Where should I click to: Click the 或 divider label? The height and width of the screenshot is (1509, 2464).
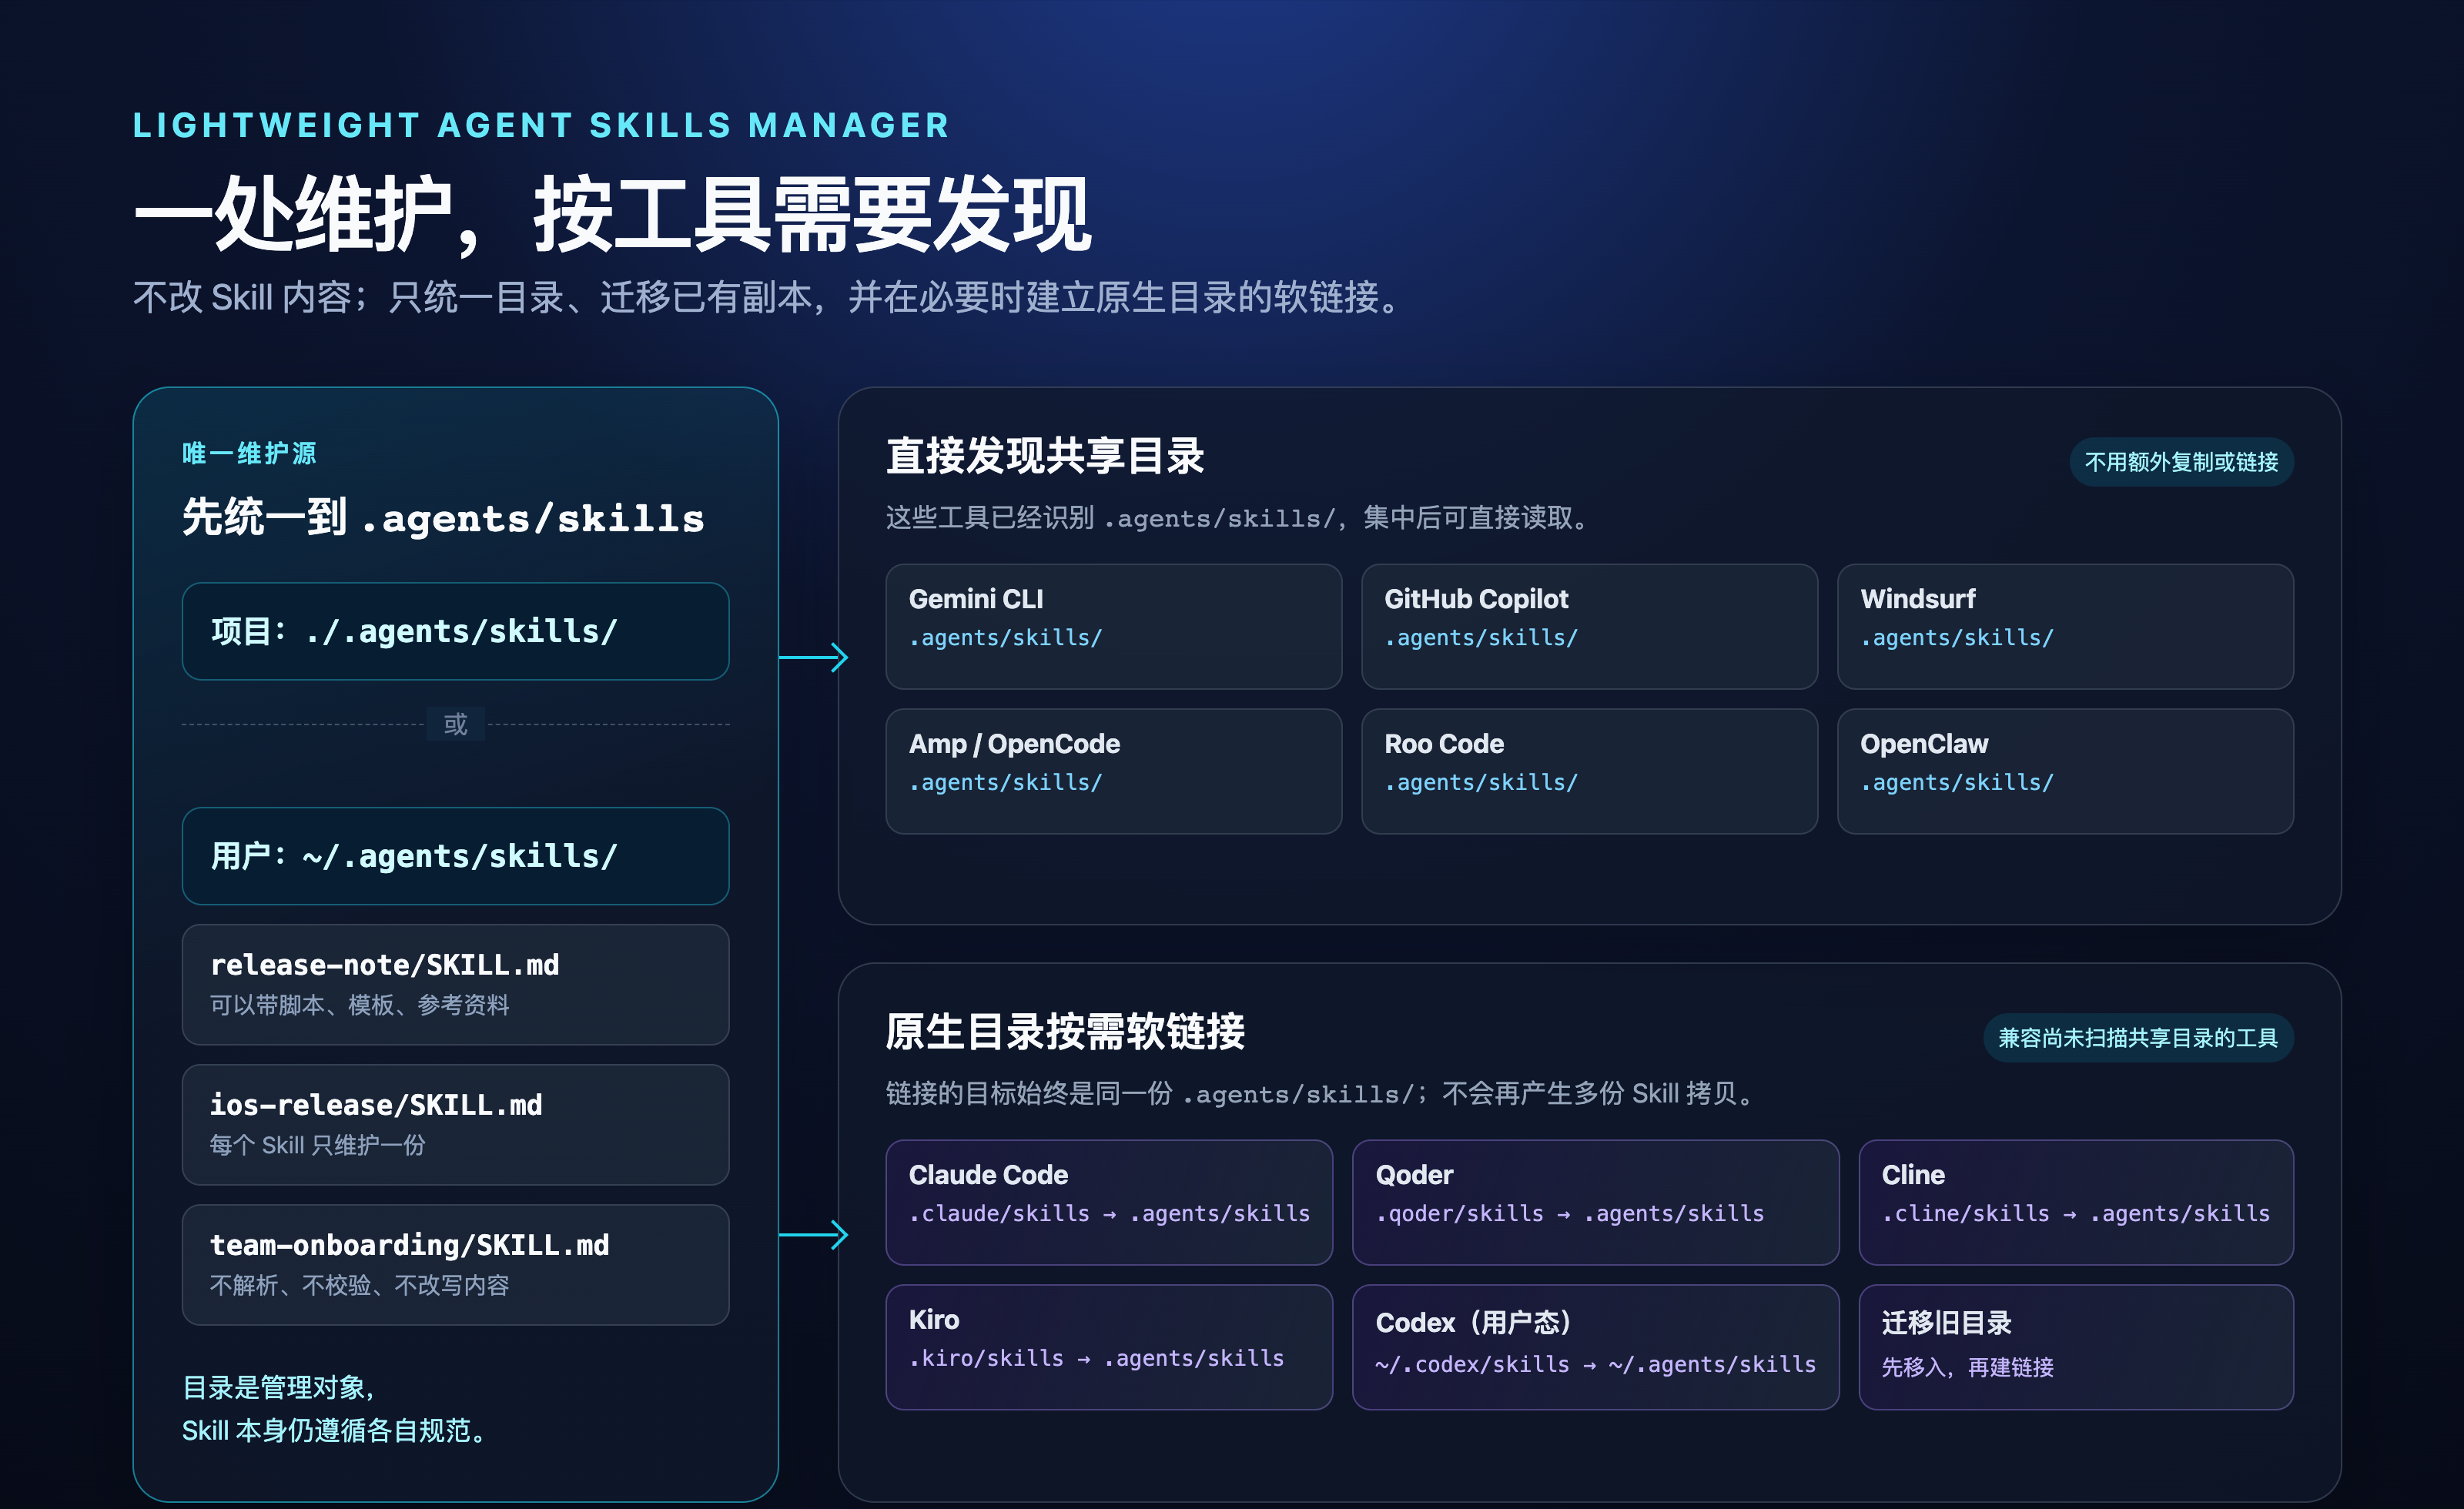[x=456, y=724]
